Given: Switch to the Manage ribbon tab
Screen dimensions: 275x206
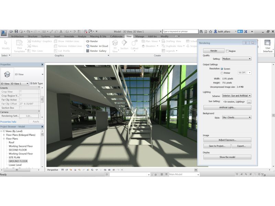Looking at the screenshot, I should pyautogui.click(x=140, y=36).
